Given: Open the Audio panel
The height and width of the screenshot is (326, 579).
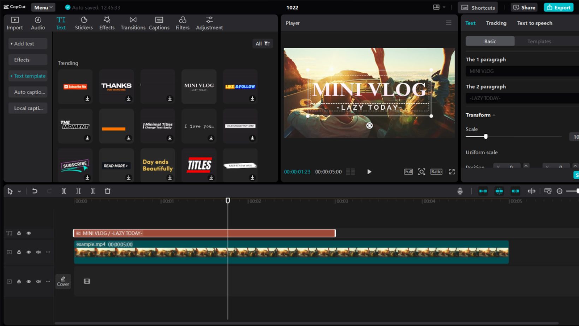Looking at the screenshot, I should point(38,23).
